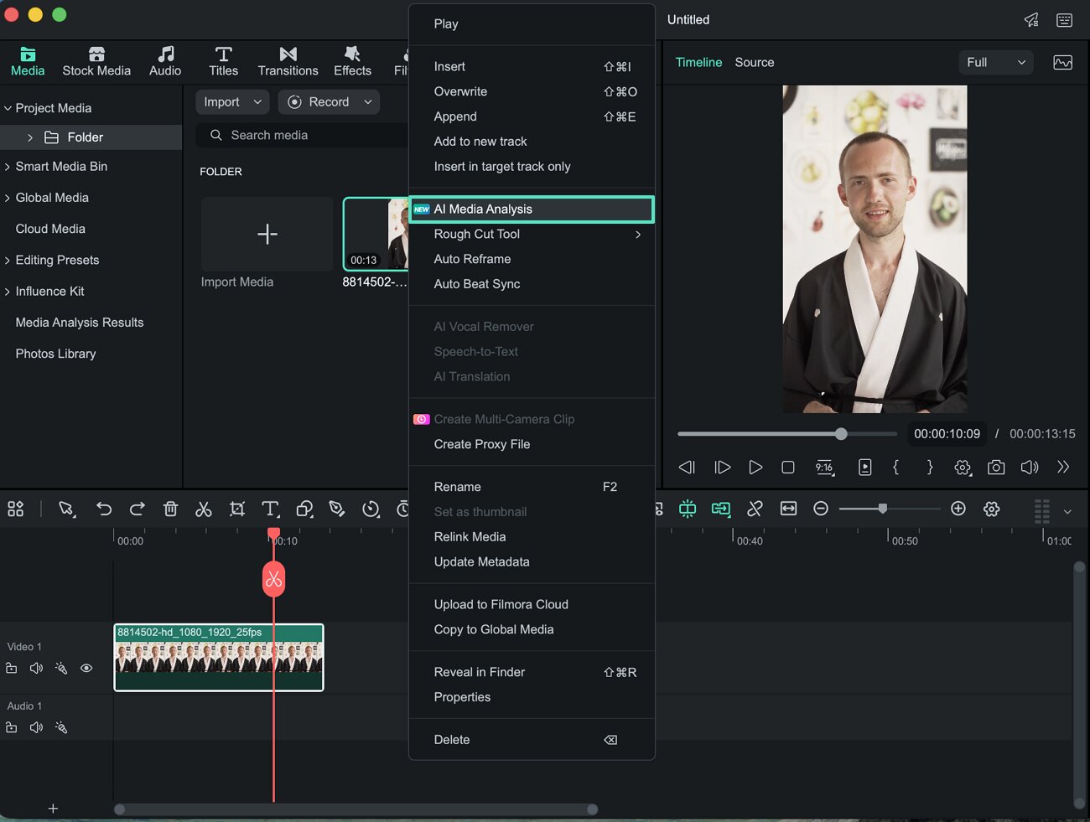Delete selected clip with trash icon
The width and height of the screenshot is (1090, 822).
170,509
